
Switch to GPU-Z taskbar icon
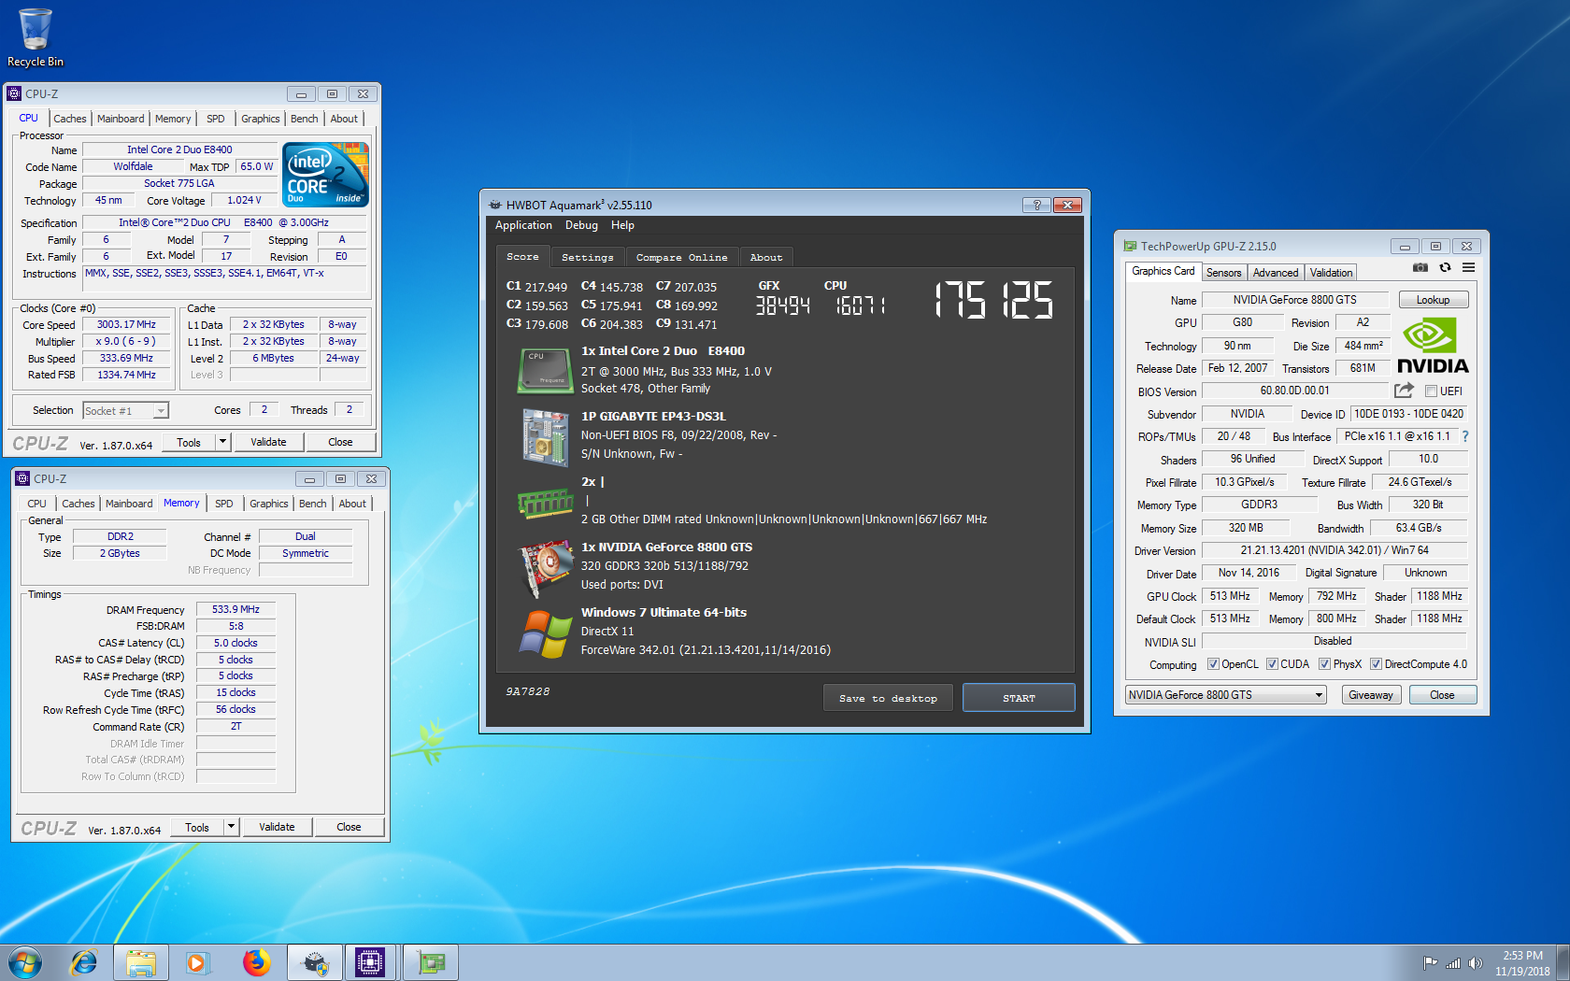pyautogui.click(x=430, y=962)
